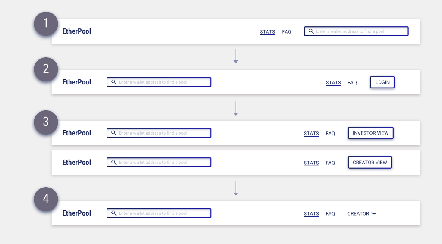The image size is (442, 244).
Task: Open FAQ in the LOGIN navbar
Action: pos(352,83)
